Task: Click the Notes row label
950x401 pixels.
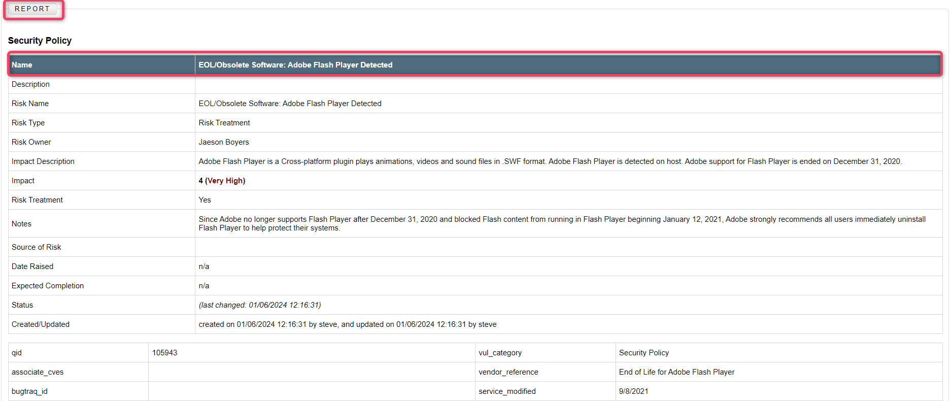Action: (21, 224)
